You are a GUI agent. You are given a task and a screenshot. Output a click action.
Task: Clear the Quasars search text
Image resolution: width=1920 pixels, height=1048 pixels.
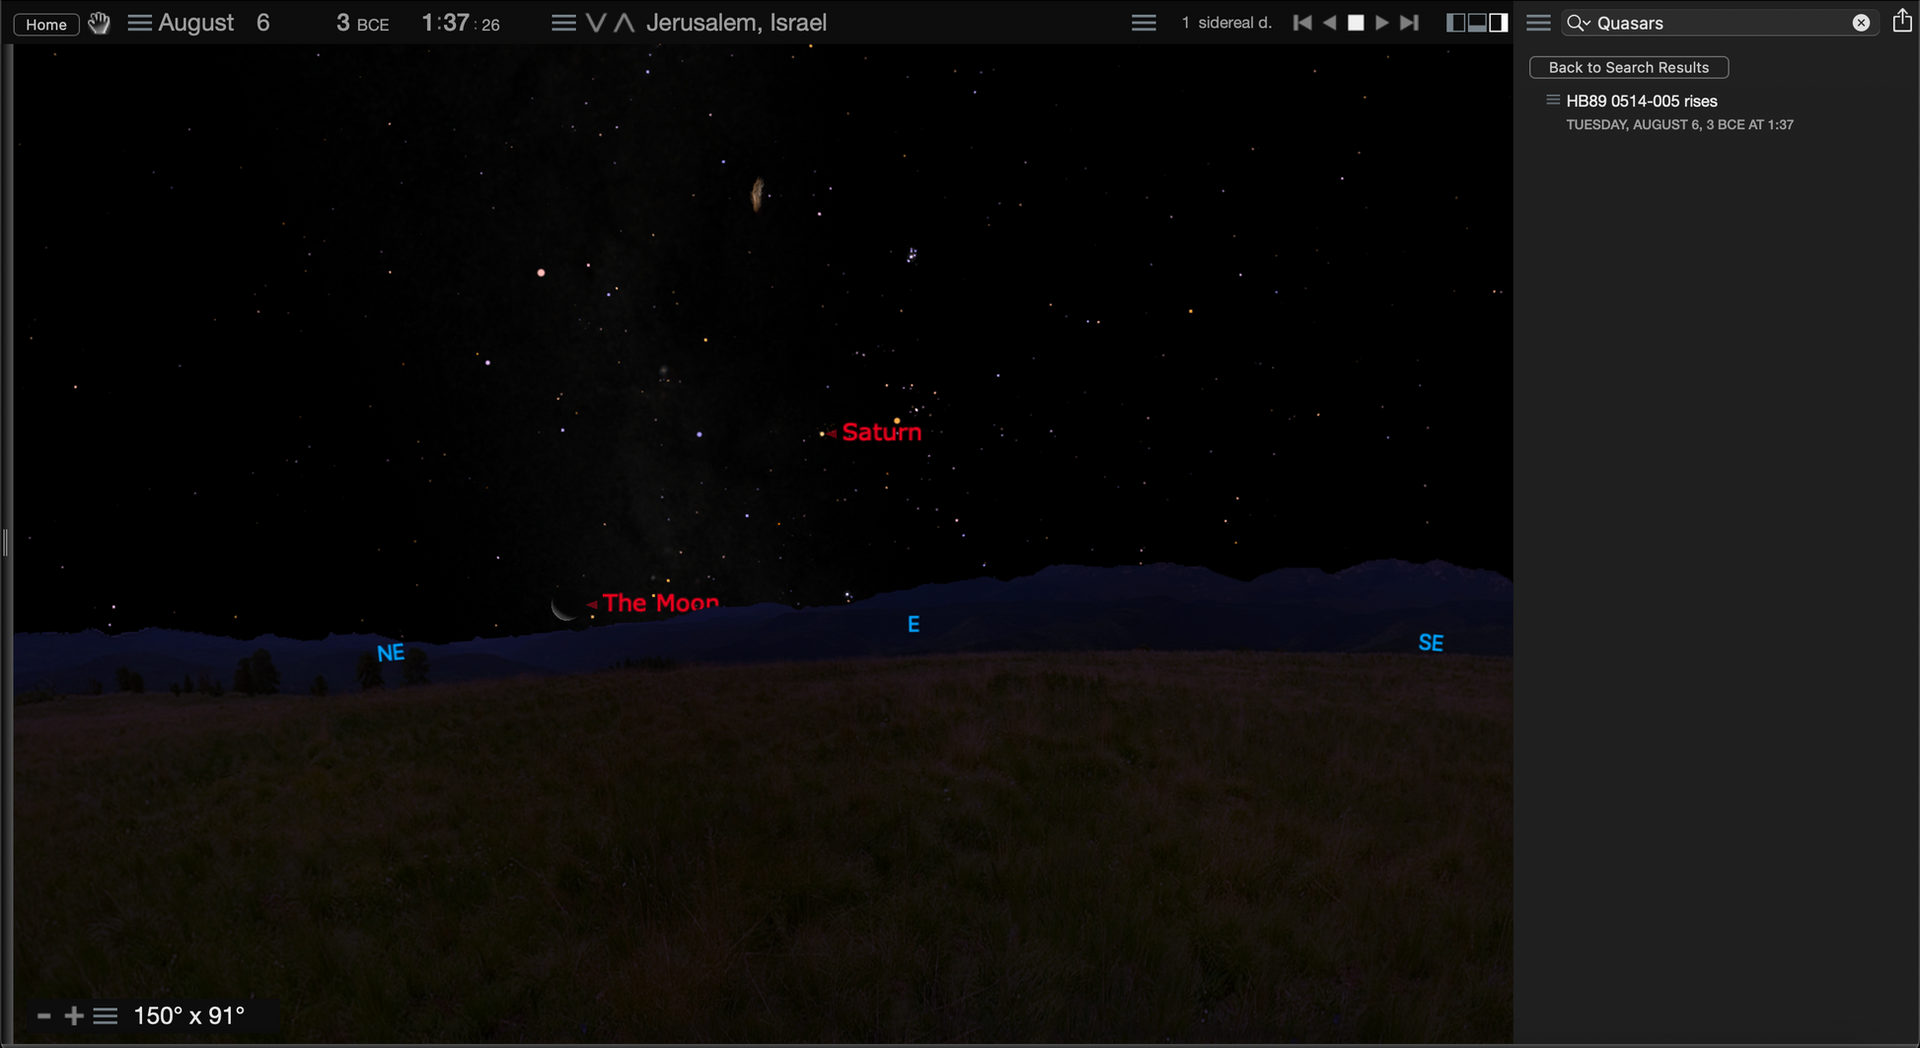click(x=1861, y=23)
